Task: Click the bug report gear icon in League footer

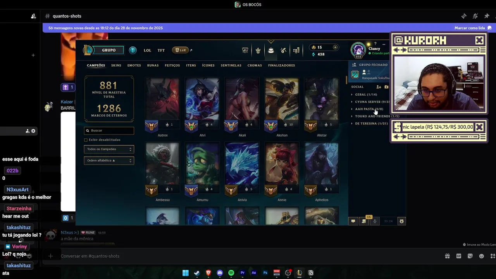Action: [401, 221]
